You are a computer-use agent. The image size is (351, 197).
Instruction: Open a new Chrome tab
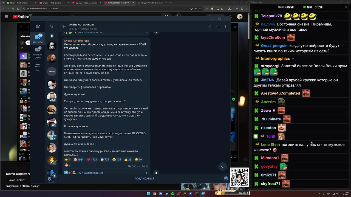coord(171,3)
